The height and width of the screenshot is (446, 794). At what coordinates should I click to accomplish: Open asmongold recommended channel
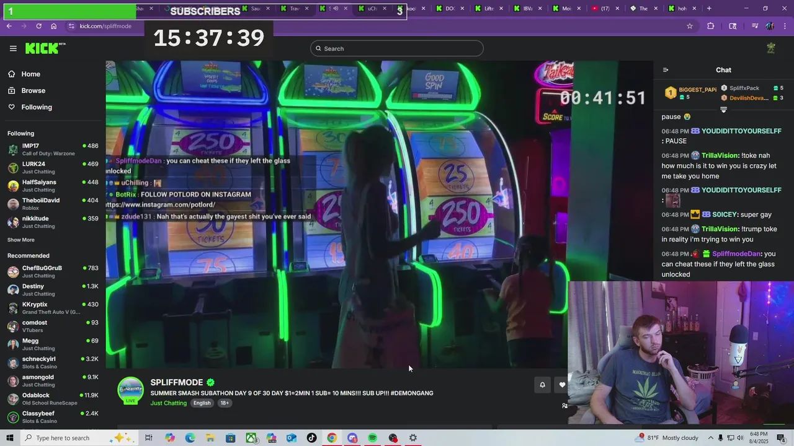(x=53, y=380)
